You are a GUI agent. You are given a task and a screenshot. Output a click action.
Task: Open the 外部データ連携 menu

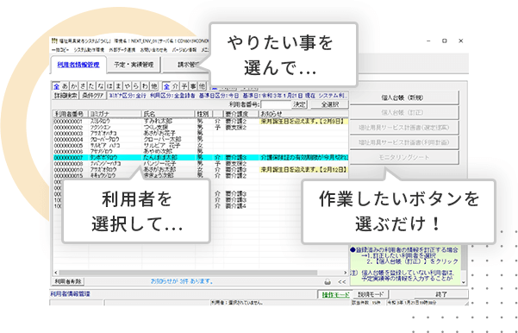click(122, 50)
